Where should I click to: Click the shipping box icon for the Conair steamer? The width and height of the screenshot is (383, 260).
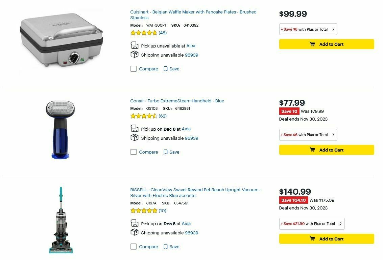[134, 137]
